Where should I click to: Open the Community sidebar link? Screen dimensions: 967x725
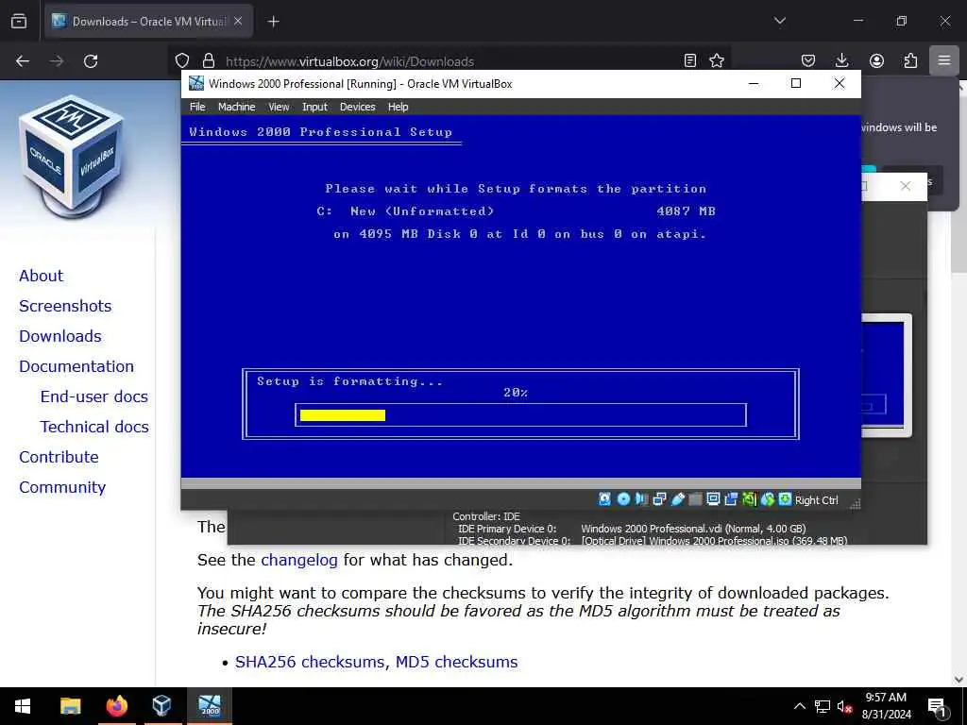click(x=62, y=487)
